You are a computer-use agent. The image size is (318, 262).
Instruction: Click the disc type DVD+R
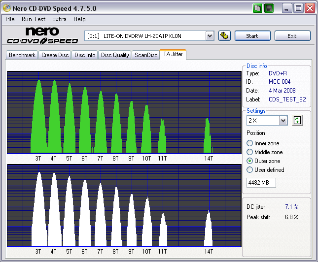(278, 73)
